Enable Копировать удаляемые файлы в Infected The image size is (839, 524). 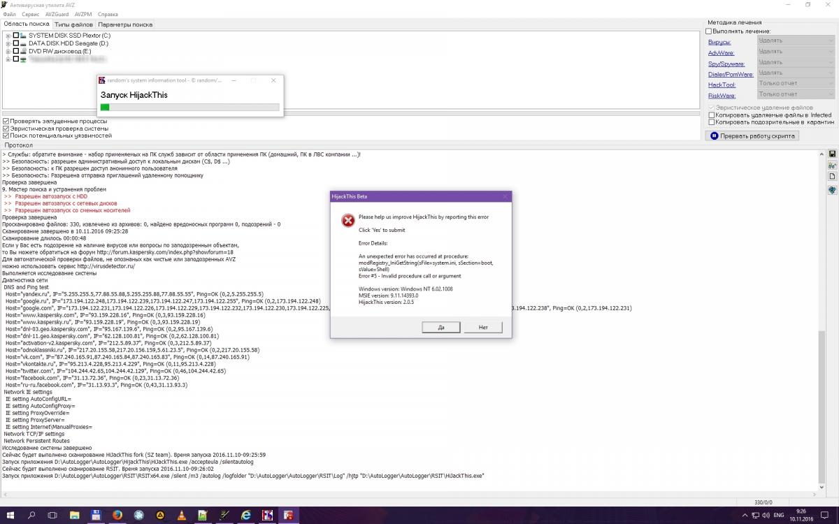click(x=712, y=115)
